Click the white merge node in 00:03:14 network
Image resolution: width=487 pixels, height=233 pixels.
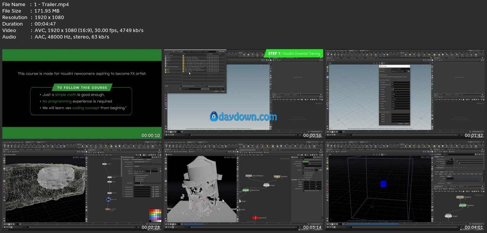coord(266,185)
